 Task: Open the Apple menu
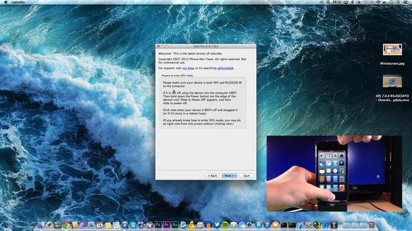[x=6, y=2]
